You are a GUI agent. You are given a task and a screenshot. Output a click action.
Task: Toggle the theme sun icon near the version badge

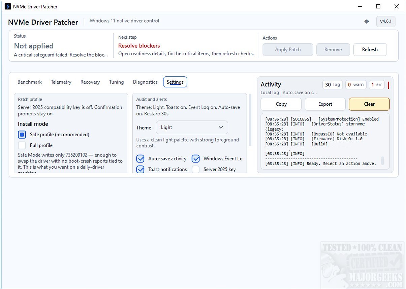(367, 22)
